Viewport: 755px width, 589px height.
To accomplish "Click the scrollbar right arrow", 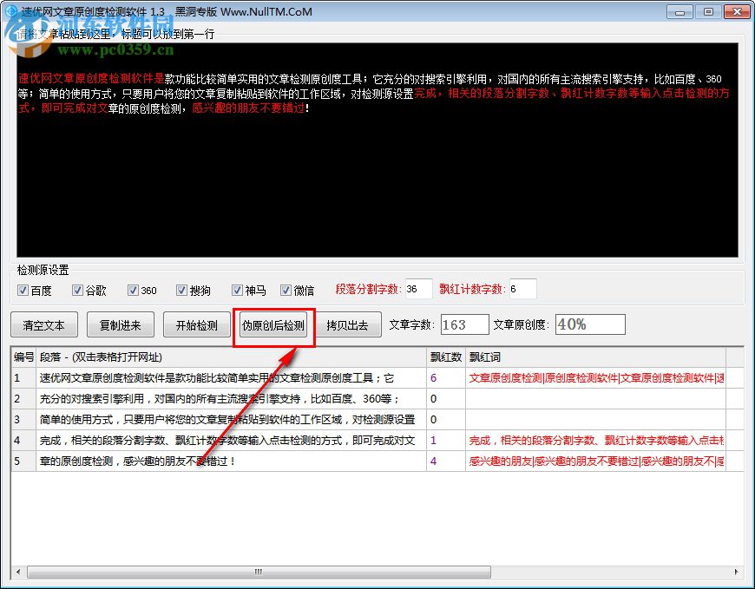I will (x=736, y=572).
